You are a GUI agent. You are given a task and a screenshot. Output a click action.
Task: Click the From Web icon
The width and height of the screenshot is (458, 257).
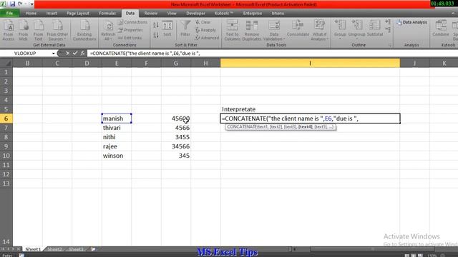coord(24,30)
